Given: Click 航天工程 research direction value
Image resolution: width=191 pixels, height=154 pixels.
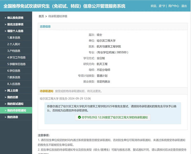Looking at the screenshot, I should [x=102, y=64].
